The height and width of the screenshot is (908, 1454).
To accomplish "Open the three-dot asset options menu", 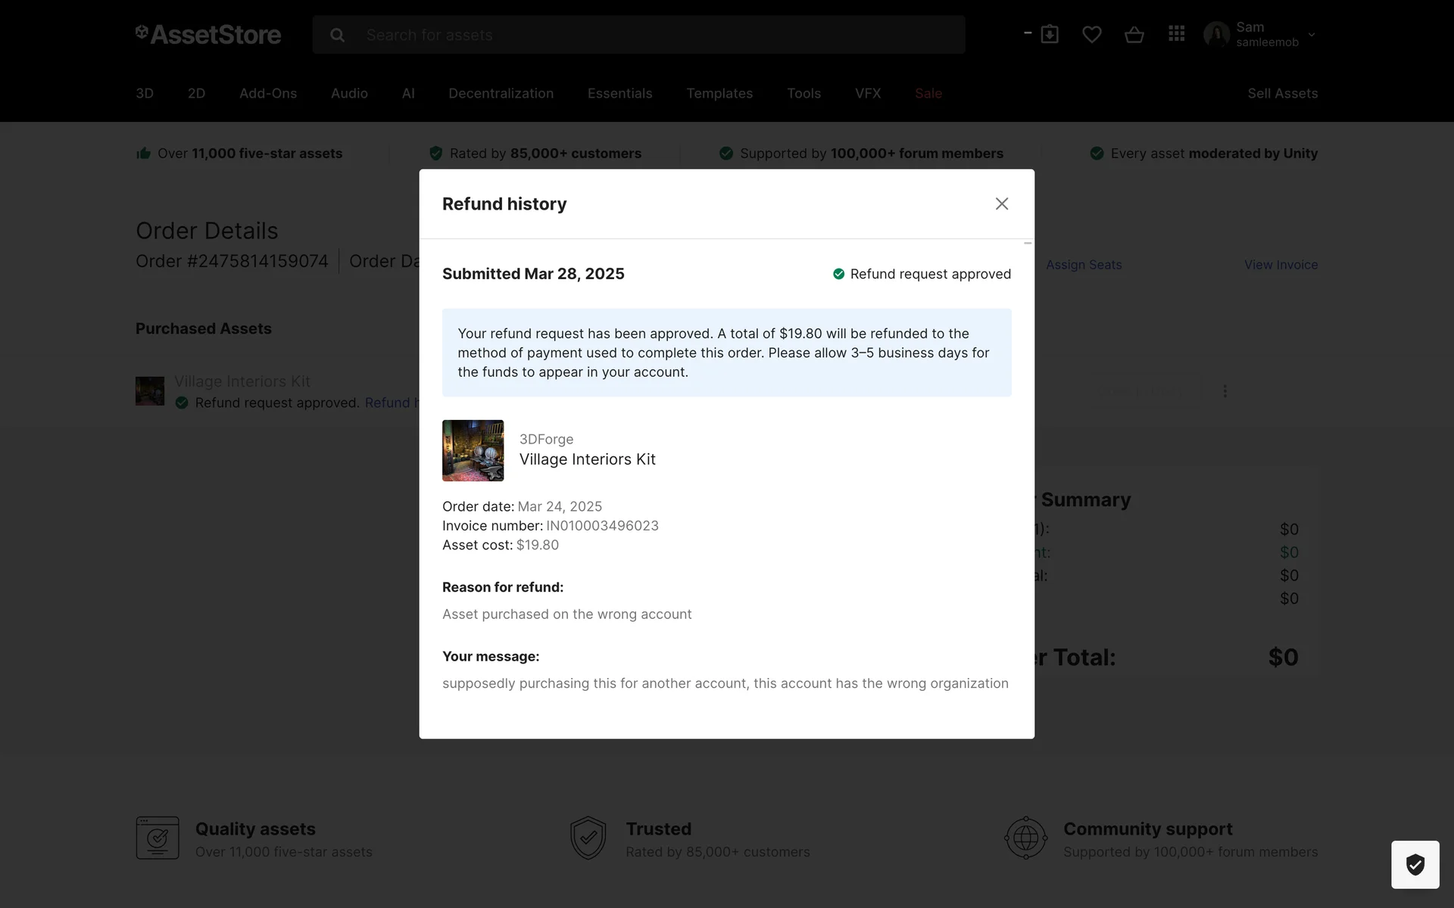I will click(1225, 391).
